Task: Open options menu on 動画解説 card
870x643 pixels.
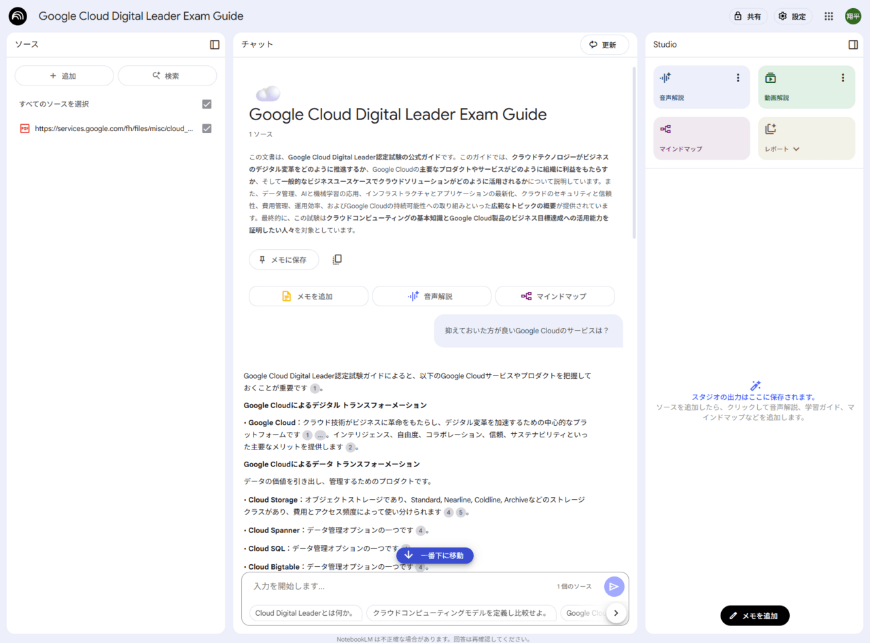Action: pos(843,78)
